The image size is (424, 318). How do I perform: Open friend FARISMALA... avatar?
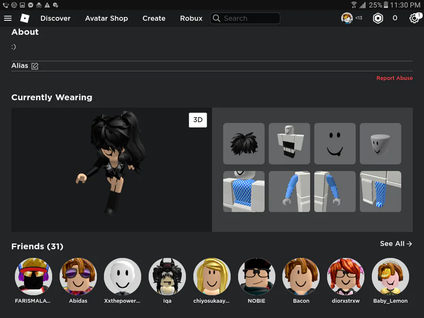pyautogui.click(x=33, y=277)
